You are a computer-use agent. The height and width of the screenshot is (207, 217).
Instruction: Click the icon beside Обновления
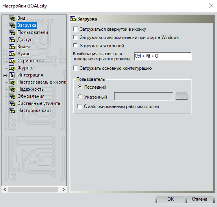click(x=12, y=96)
